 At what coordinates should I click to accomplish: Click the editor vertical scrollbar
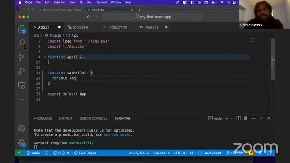click(x=273, y=59)
